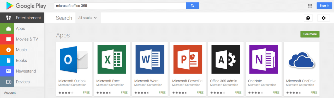Go to the Apps category

20,29
